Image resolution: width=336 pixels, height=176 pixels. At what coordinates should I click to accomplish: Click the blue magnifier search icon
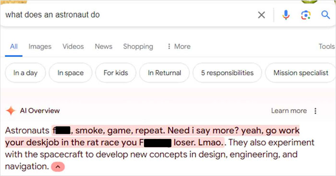[325, 15]
